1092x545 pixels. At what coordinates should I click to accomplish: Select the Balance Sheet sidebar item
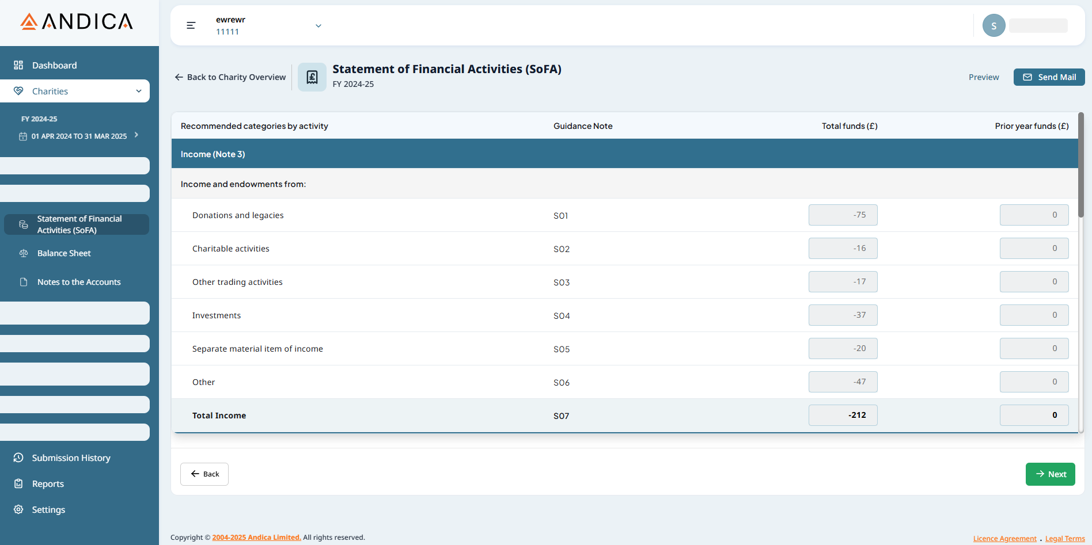(x=63, y=253)
